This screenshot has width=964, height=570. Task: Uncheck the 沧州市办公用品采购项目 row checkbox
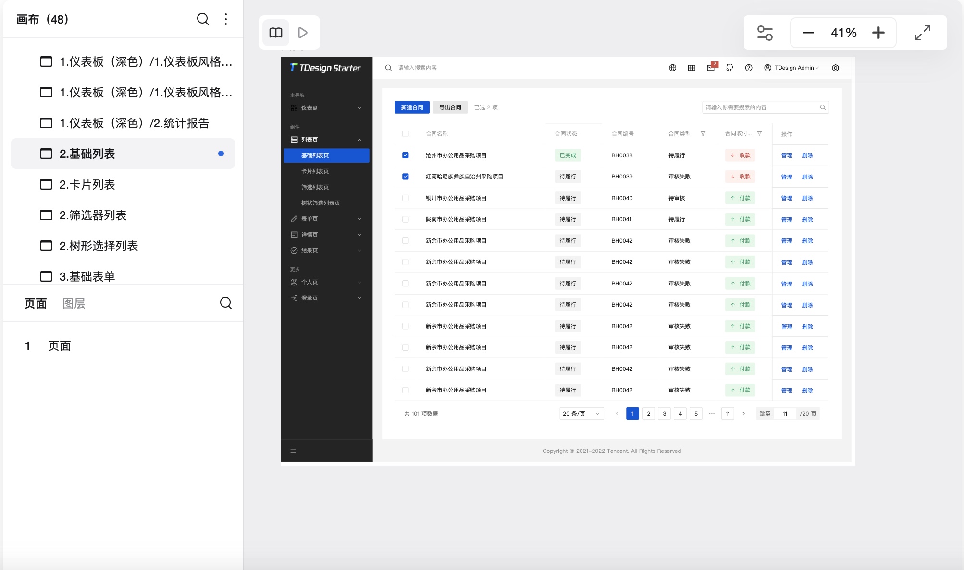coord(406,155)
